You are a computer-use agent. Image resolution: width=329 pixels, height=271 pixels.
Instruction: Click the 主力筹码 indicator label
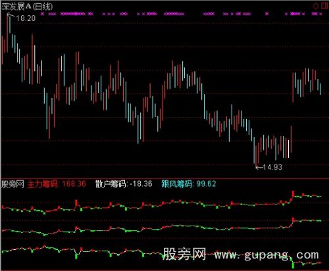tap(42, 184)
